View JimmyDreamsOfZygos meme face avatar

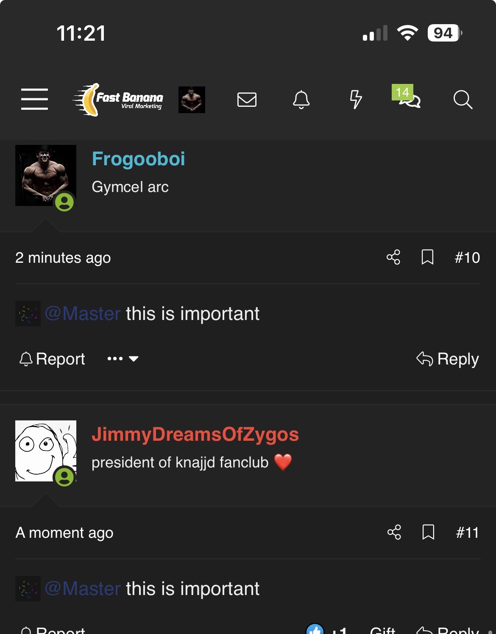coord(46,451)
